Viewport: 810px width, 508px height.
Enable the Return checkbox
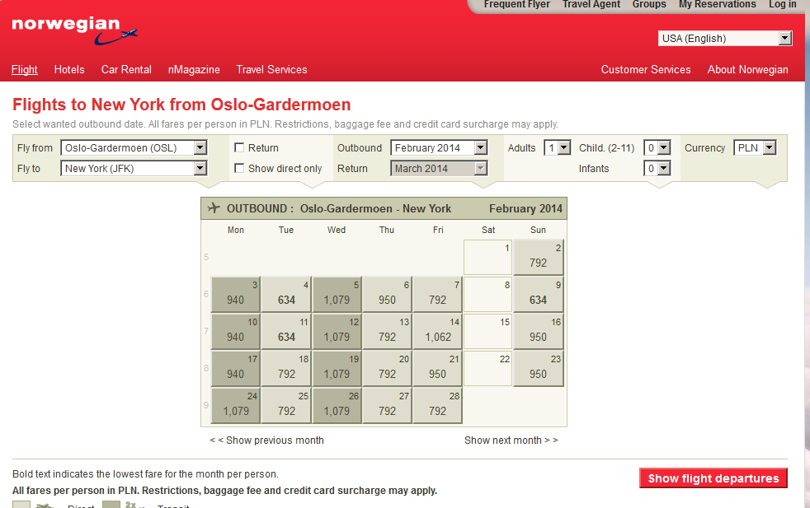(239, 147)
